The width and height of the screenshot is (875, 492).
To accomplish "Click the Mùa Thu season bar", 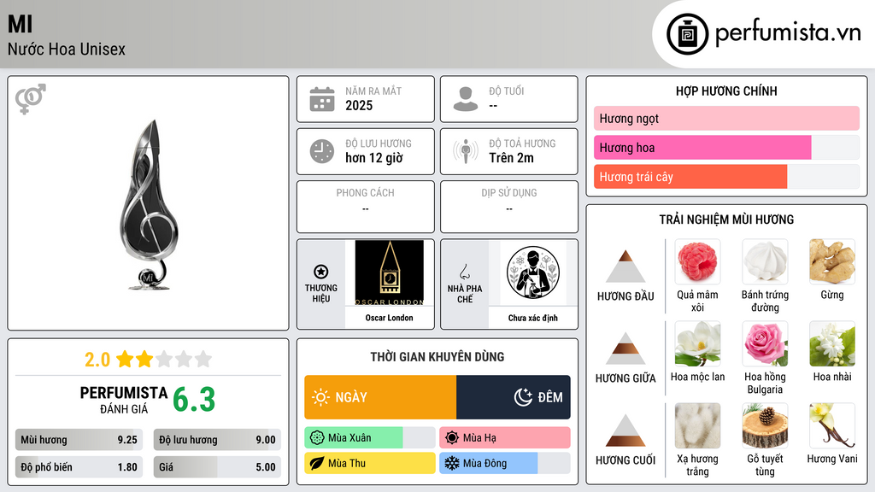I will (370, 463).
